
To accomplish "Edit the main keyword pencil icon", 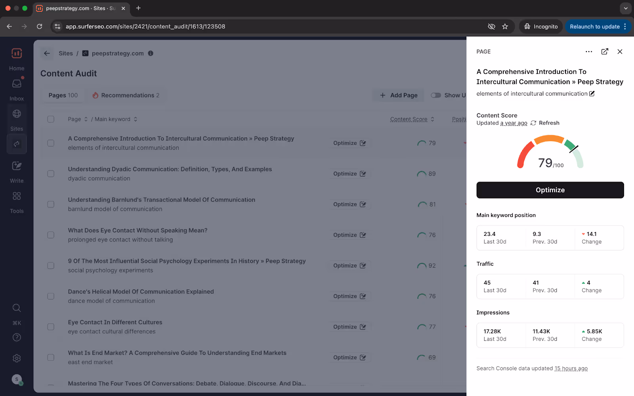I will (592, 94).
